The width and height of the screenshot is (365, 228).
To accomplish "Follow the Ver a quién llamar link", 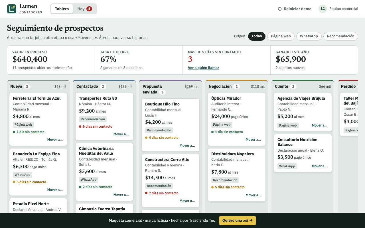I will (x=204, y=68).
